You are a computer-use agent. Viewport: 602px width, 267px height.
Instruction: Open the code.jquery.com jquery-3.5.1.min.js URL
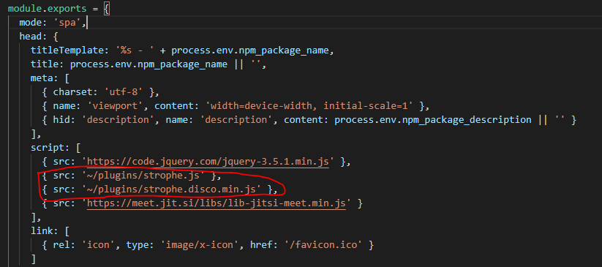tap(208, 162)
